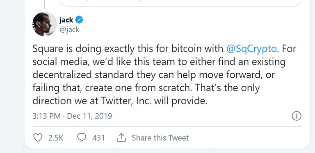The height and width of the screenshot is (153, 315).
Task: Open replies via the speech bubble icon
Action: coord(82,138)
